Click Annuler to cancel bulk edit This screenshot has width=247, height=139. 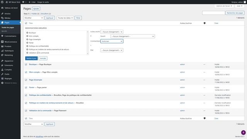point(43,58)
